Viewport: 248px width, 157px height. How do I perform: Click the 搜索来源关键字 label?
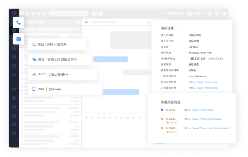pos(170,70)
